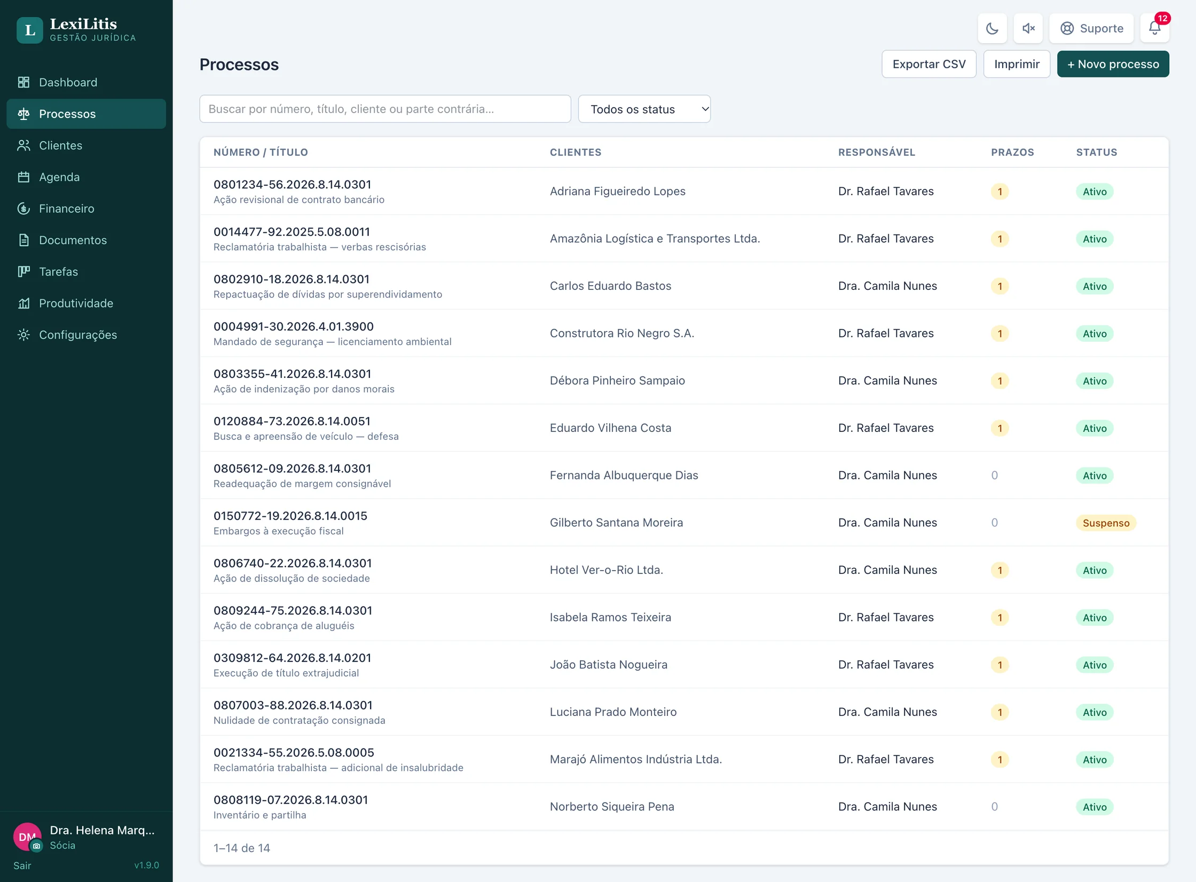Image resolution: width=1196 pixels, height=882 pixels.
Task: Open process 0801234-56.2026.8.14.0301
Action: (292, 184)
